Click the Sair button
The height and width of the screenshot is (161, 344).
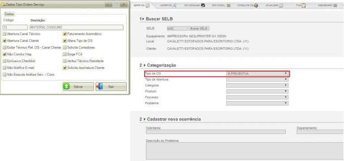tap(111, 86)
